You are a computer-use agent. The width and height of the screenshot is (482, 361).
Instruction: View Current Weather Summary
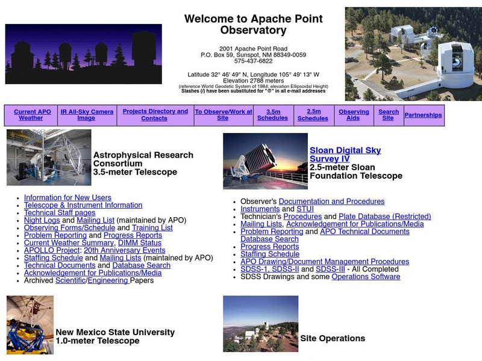[x=69, y=243]
